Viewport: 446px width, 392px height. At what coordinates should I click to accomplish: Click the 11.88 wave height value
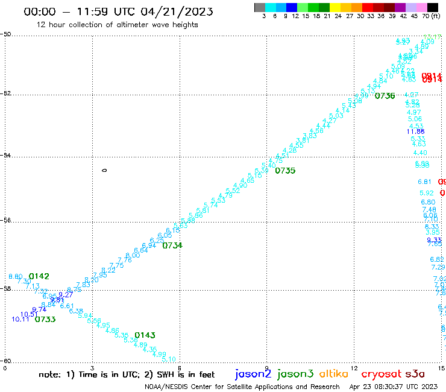click(416, 131)
